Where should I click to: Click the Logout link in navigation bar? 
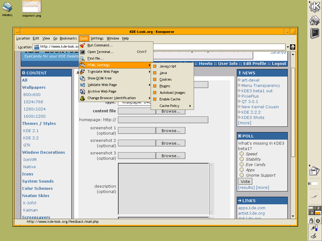[x=279, y=63]
